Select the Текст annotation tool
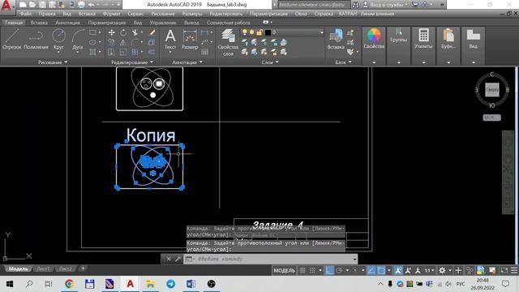This screenshot has height=292, width=519. click(170, 39)
